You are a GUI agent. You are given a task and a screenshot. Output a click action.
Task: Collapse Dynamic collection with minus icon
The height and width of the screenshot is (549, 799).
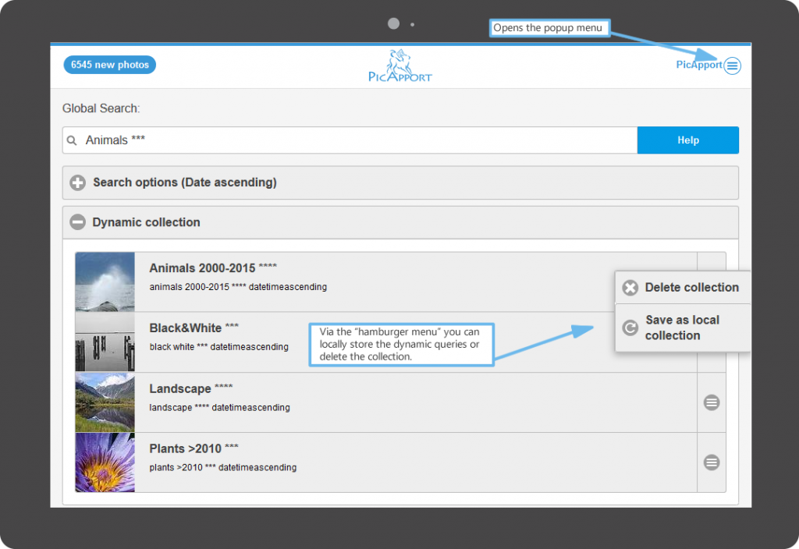point(77,223)
